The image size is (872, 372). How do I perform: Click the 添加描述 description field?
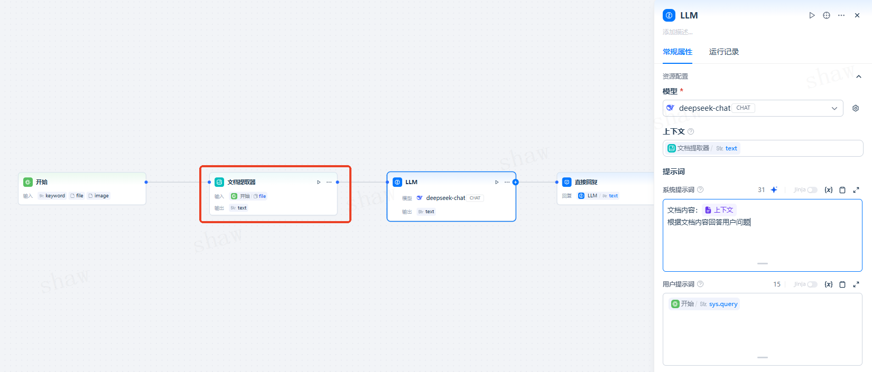click(678, 32)
